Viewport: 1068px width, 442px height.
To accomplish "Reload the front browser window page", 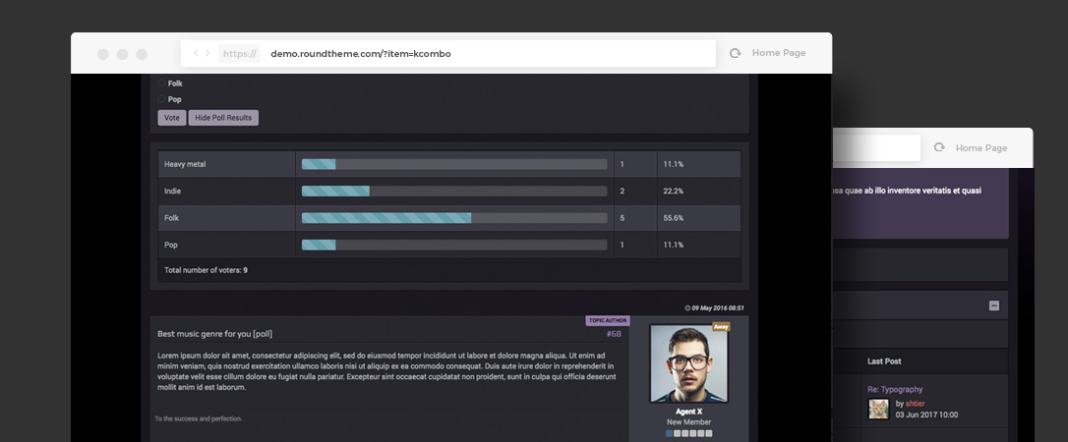I will [735, 53].
